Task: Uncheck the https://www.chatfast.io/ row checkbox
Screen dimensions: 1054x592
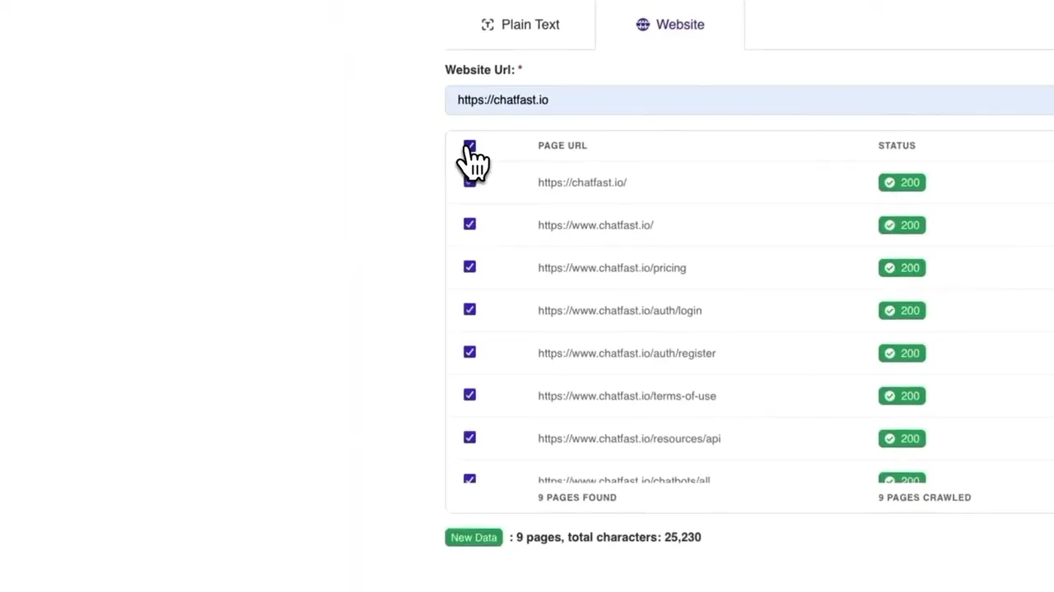Action: [x=469, y=224]
